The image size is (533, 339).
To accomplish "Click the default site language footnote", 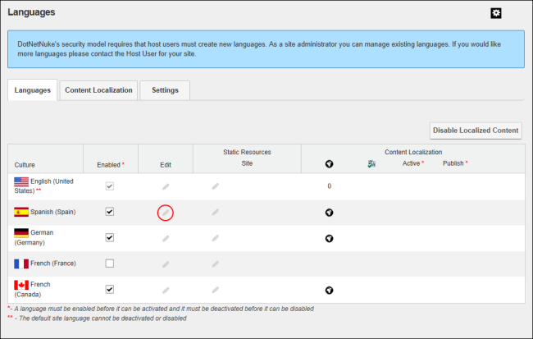I will (x=97, y=318).
